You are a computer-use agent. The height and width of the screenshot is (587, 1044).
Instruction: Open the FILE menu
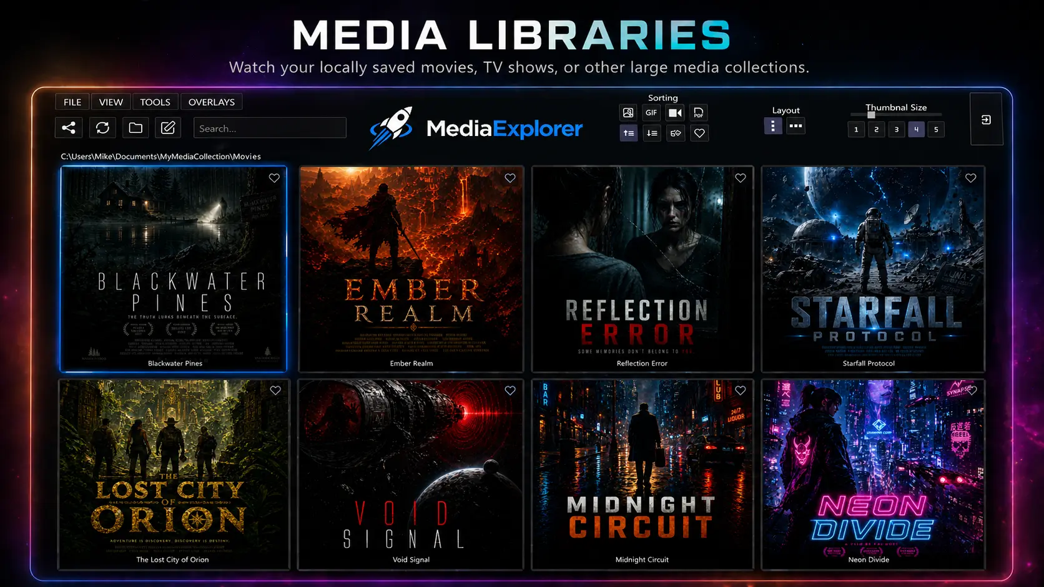[72, 102]
